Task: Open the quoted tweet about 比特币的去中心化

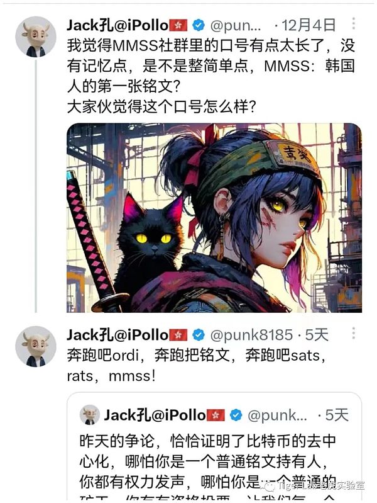Action: point(214,446)
